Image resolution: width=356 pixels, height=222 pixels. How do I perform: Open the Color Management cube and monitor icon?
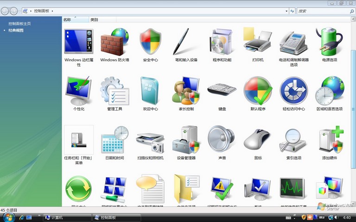click(x=329, y=188)
